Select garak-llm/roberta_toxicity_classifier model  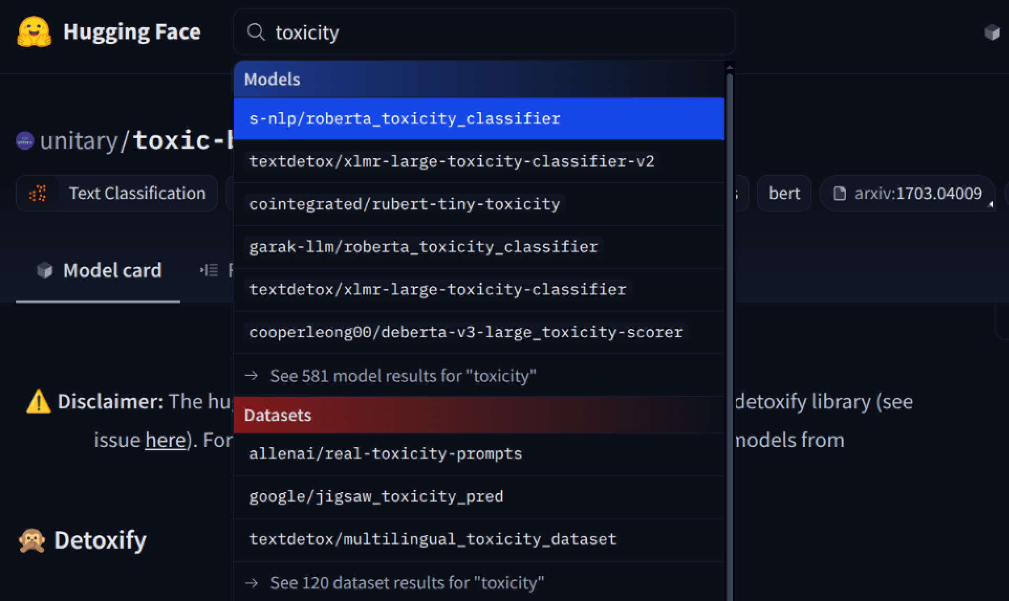(x=479, y=247)
